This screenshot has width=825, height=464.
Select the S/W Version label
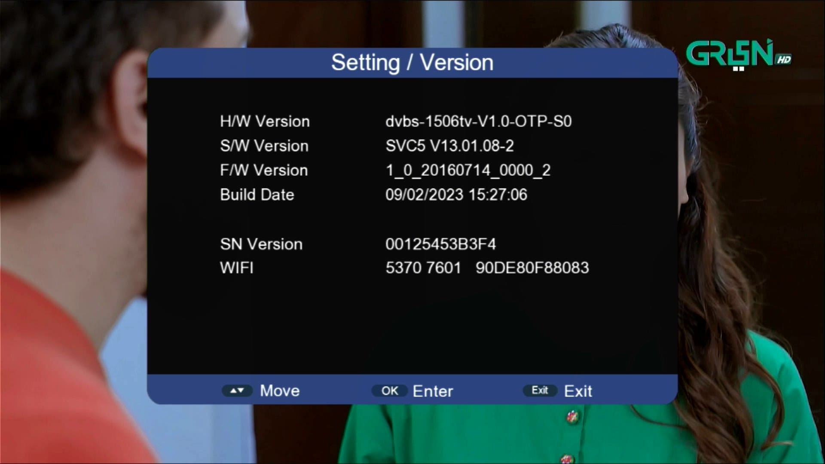pyautogui.click(x=264, y=146)
